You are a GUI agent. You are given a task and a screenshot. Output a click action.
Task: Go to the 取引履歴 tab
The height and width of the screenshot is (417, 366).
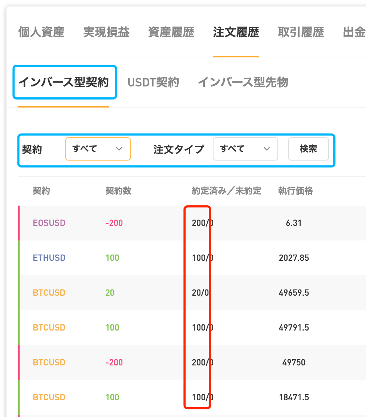pyautogui.click(x=301, y=32)
